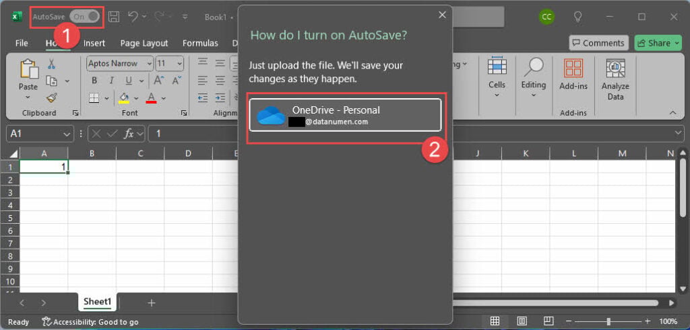690x330 pixels.
Task: Open the Page Layout tab
Action: point(144,43)
